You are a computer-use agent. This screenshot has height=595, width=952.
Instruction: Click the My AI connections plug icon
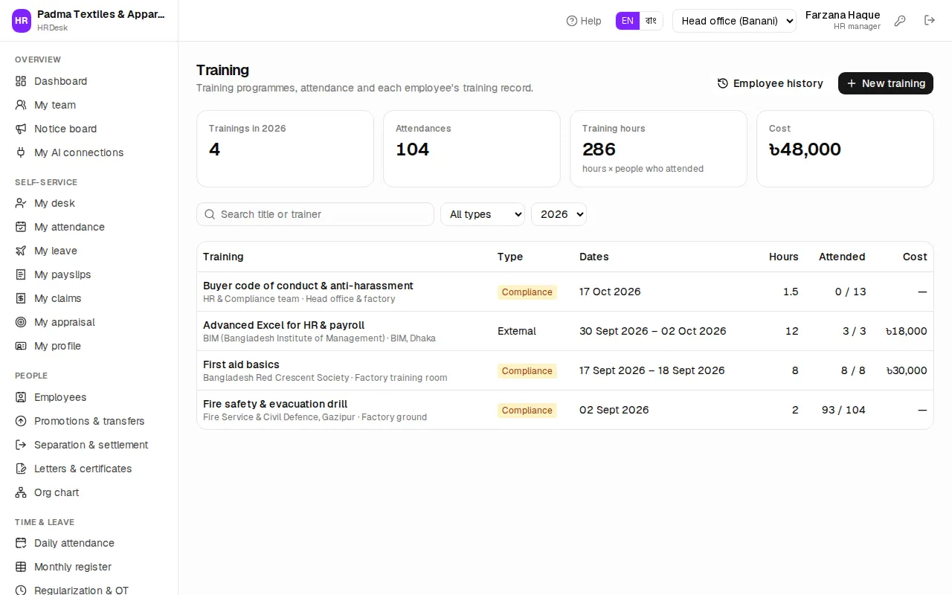[x=21, y=152]
